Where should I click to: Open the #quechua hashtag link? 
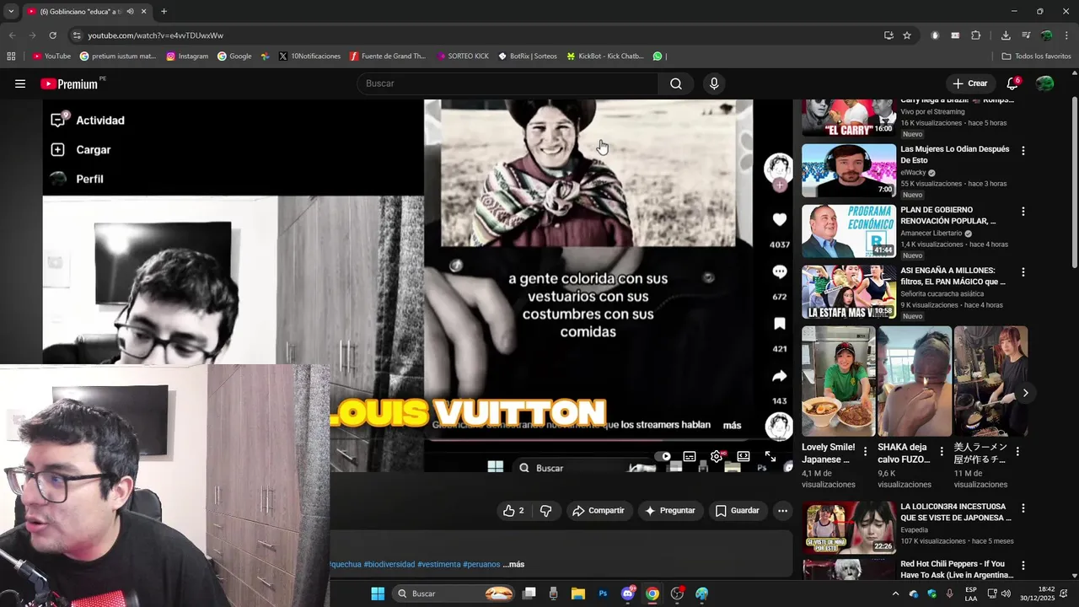[x=346, y=565]
